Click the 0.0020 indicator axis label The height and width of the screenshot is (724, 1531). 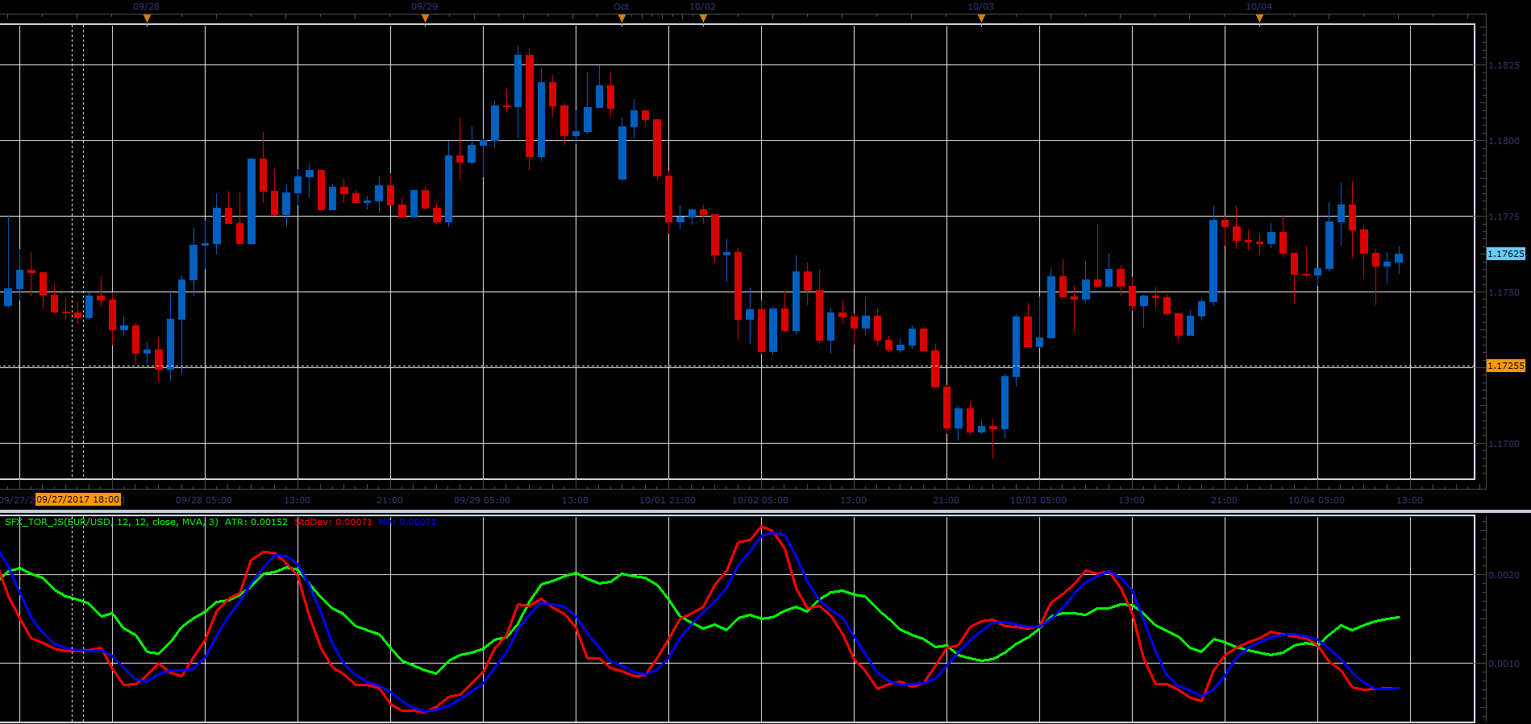(x=1504, y=575)
